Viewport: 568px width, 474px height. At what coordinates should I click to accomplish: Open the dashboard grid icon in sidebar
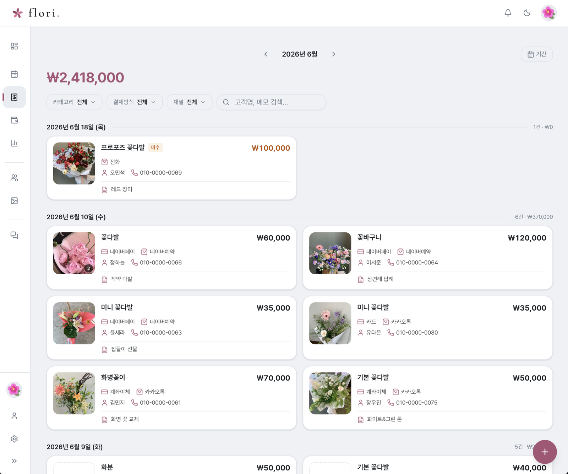pos(14,46)
